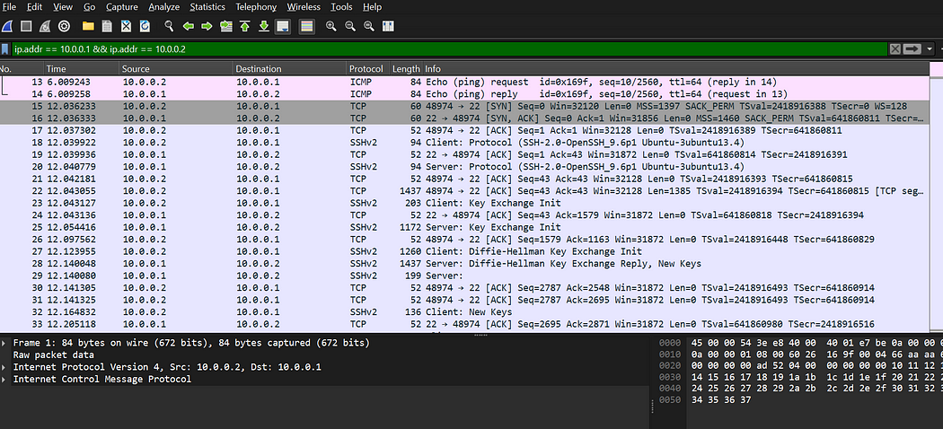
Task: Sort by the Protocol column header
Action: pyautogui.click(x=368, y=68)
